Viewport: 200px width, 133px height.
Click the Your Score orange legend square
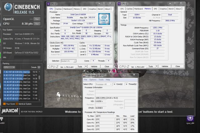coord(4,104)
